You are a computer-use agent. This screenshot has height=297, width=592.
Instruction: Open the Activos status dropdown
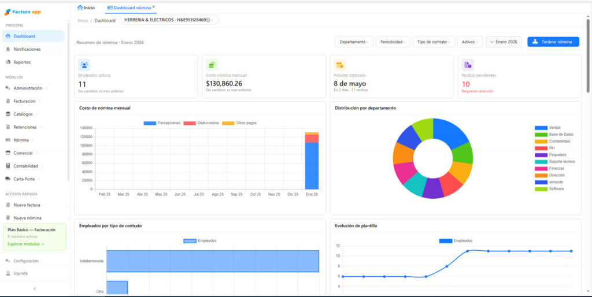tap(470, 42)
